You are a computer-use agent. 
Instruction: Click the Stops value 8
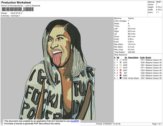tap(128, 23)
